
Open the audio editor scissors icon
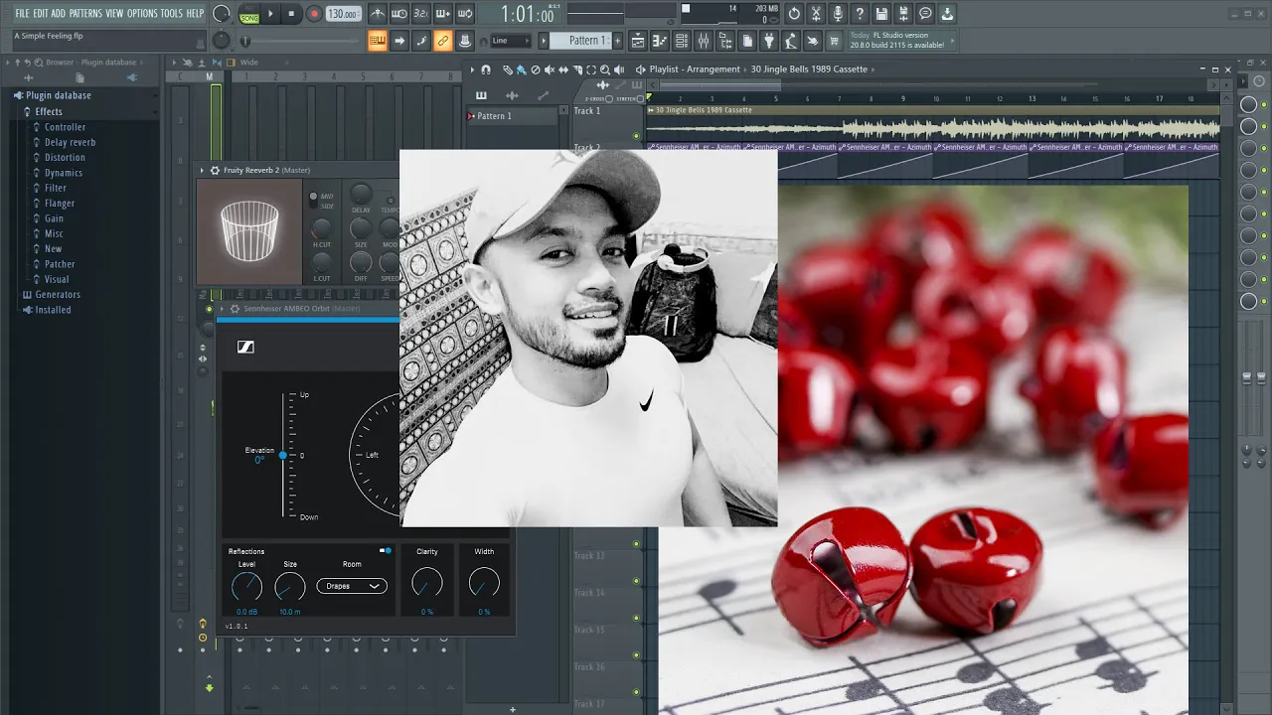coord(816,14)
